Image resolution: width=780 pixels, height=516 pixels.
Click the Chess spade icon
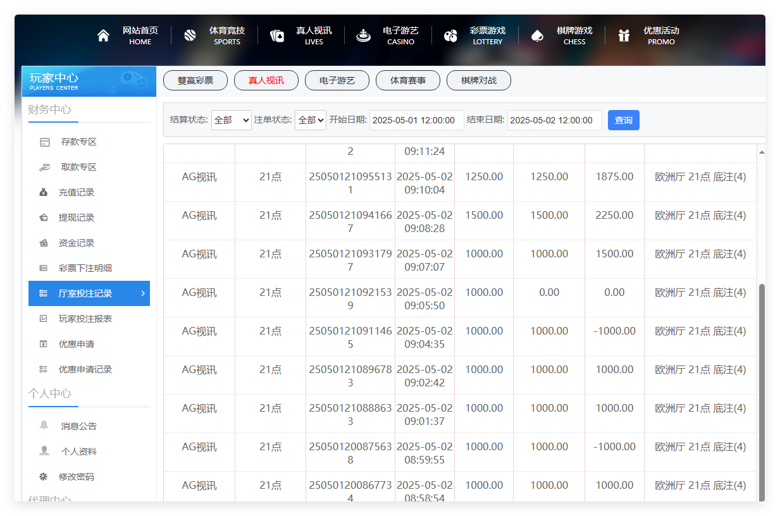click(x=537, y=36)
